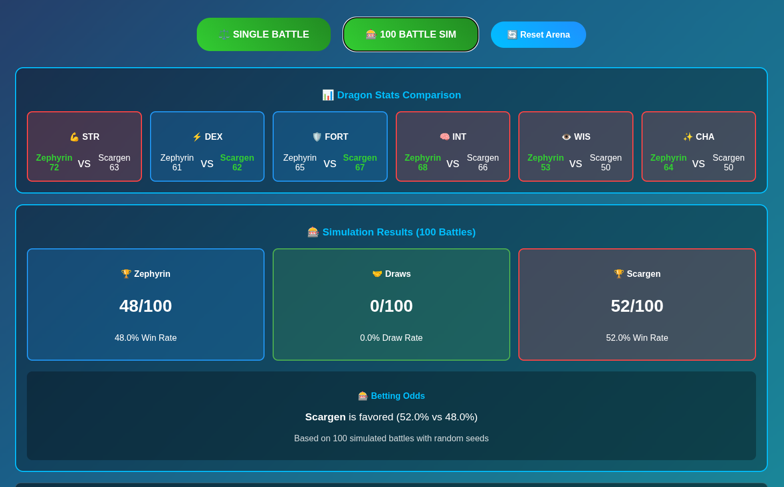
Task: Click the handshake Draws icon
Action: pos(377,274)
